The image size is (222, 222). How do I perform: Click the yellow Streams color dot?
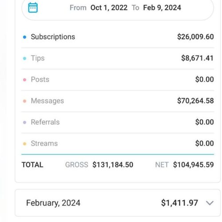tap(25, 144)
